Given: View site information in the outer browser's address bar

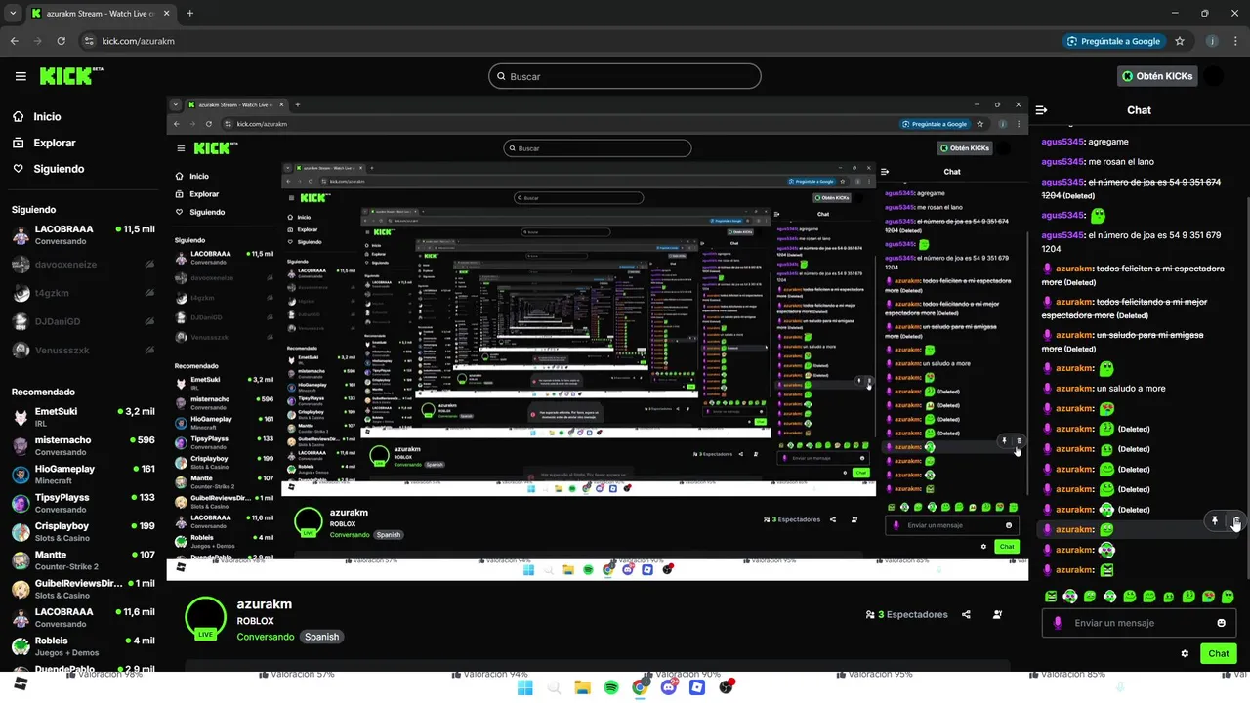Looking at the screenshot, I should [x=89, y=41].
